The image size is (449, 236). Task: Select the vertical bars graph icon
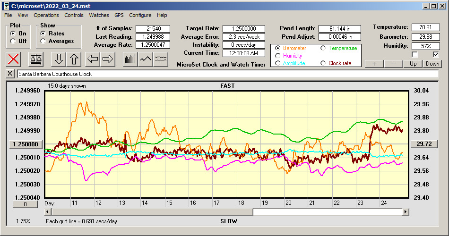(130, 59)
